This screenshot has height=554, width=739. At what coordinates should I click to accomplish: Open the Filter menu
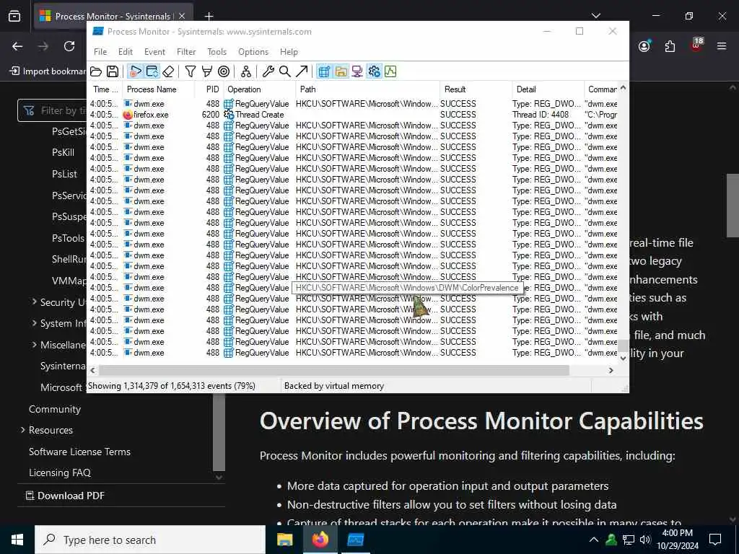186,52
